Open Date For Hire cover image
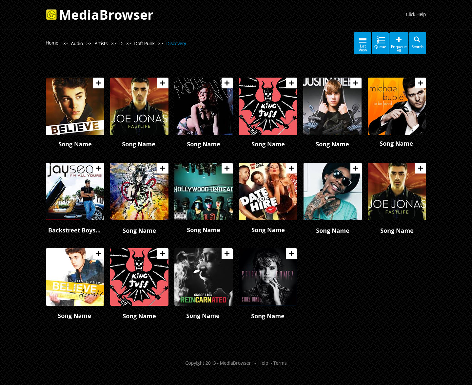The height and width of the screenshot is (385, 472). click(x=268, y=192)
